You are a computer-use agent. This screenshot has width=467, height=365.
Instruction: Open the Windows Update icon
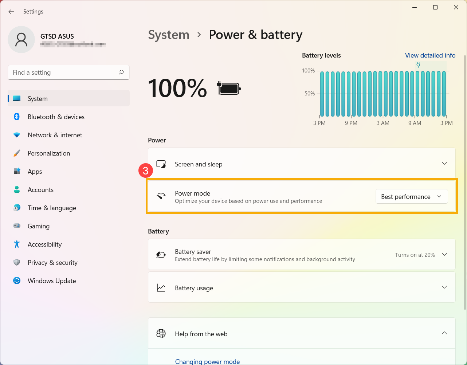[17, 280]
